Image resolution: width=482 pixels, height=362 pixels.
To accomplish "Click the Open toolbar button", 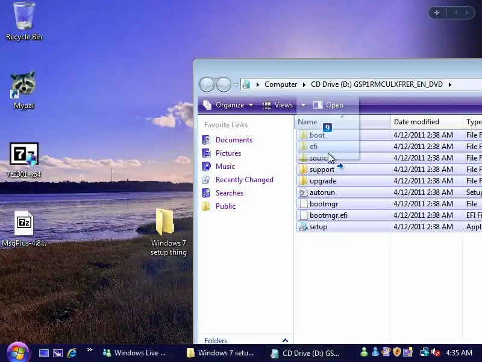I will [x=328, y=105].
